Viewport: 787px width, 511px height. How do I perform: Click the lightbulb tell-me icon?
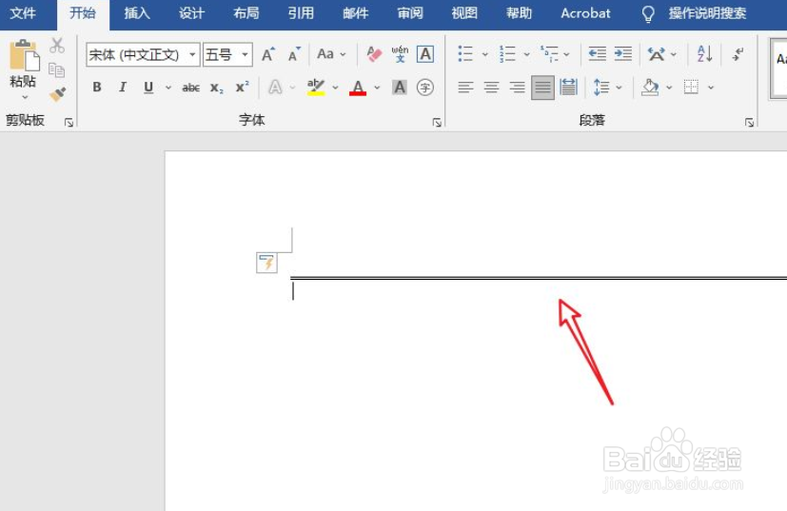(648, 13)
